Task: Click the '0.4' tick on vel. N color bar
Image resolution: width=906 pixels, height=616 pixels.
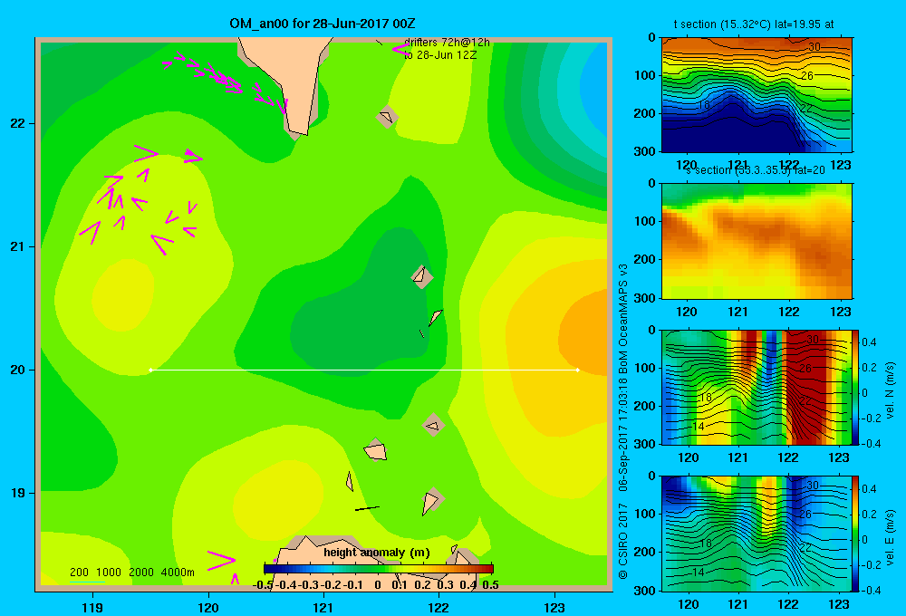Action: pos(869,342)
